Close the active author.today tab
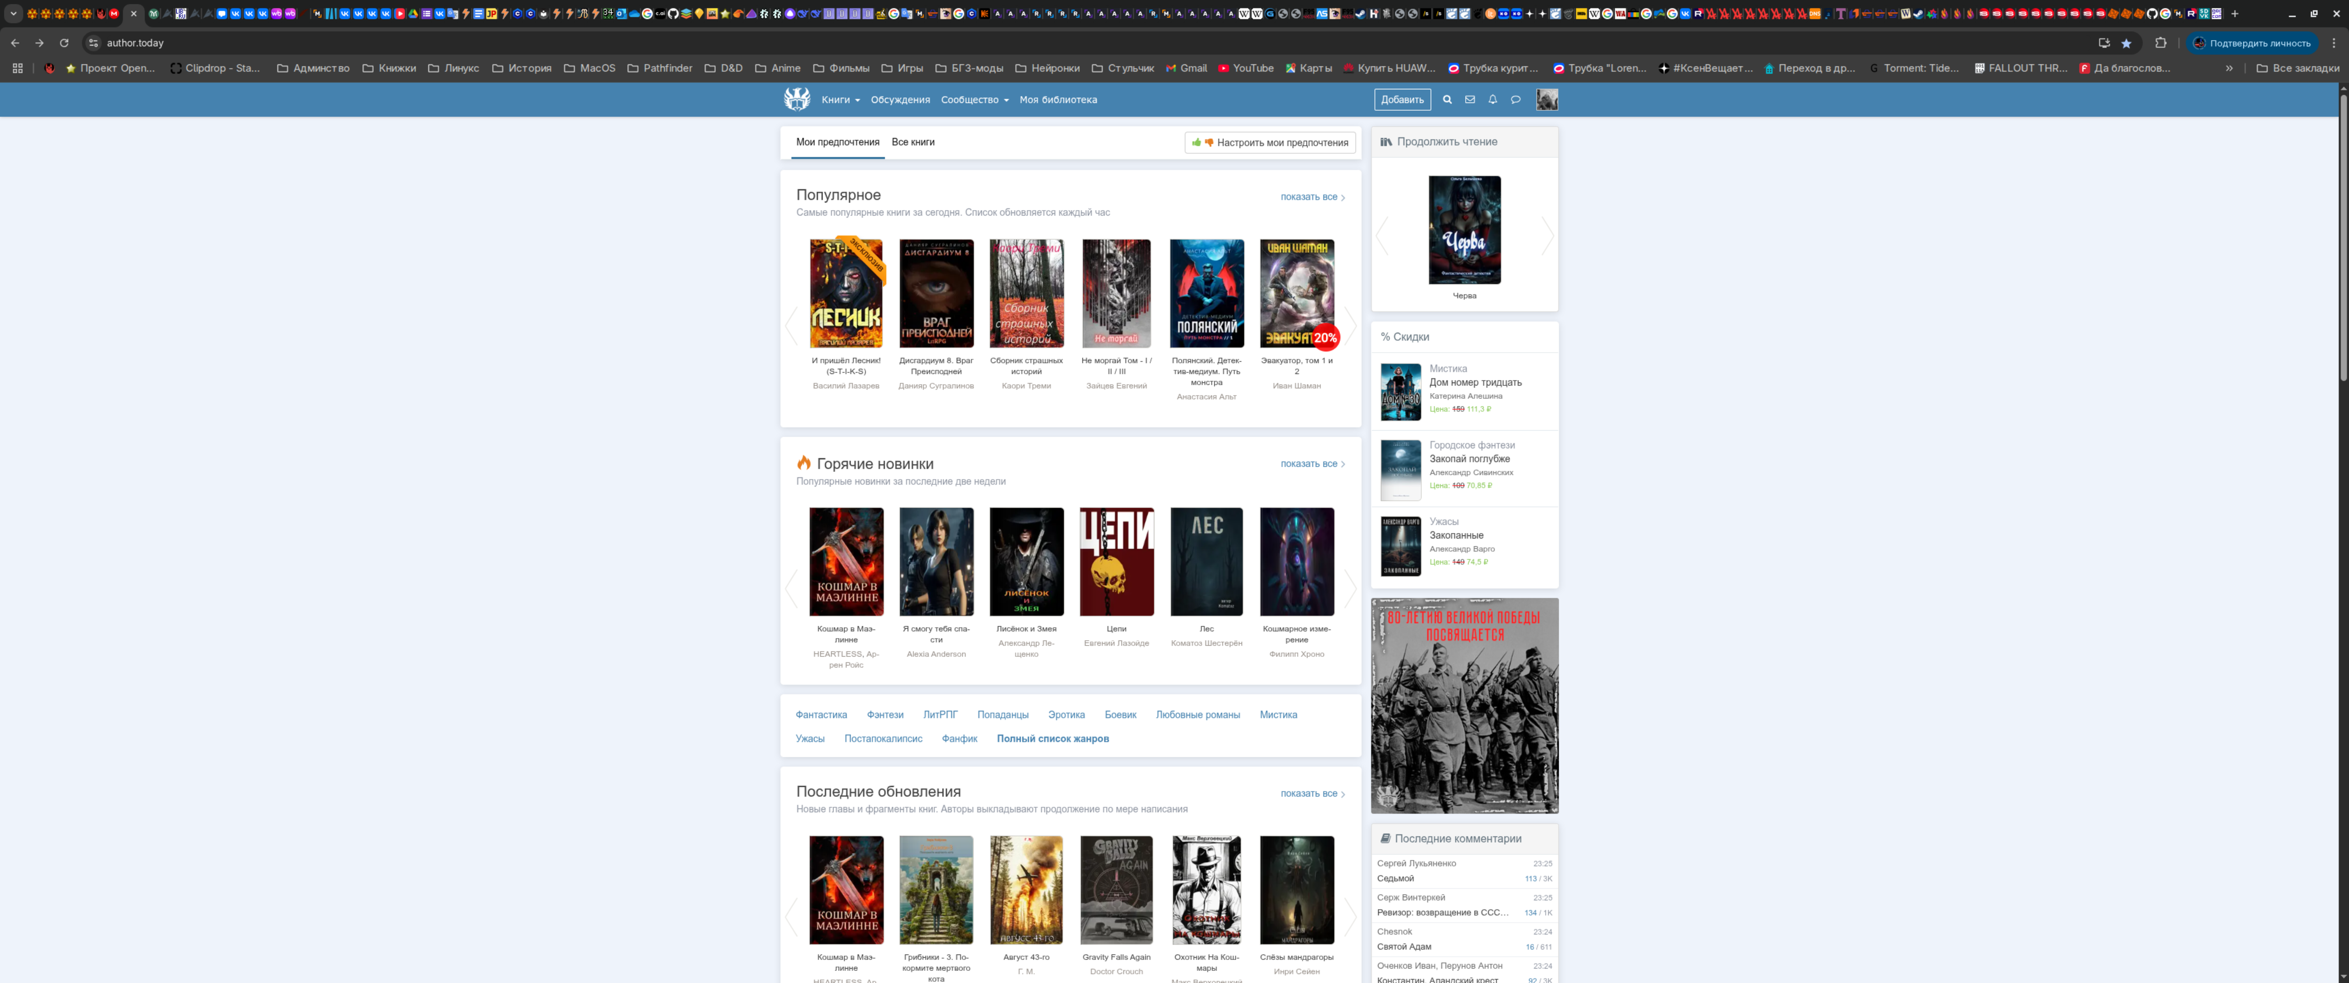2349x983 pixels. 133,14
